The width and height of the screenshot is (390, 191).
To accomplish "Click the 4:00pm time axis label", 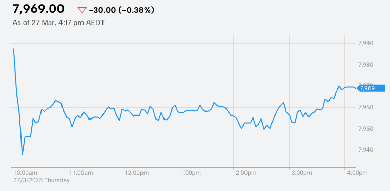I will pyautogui.click(x=357, y=173).
